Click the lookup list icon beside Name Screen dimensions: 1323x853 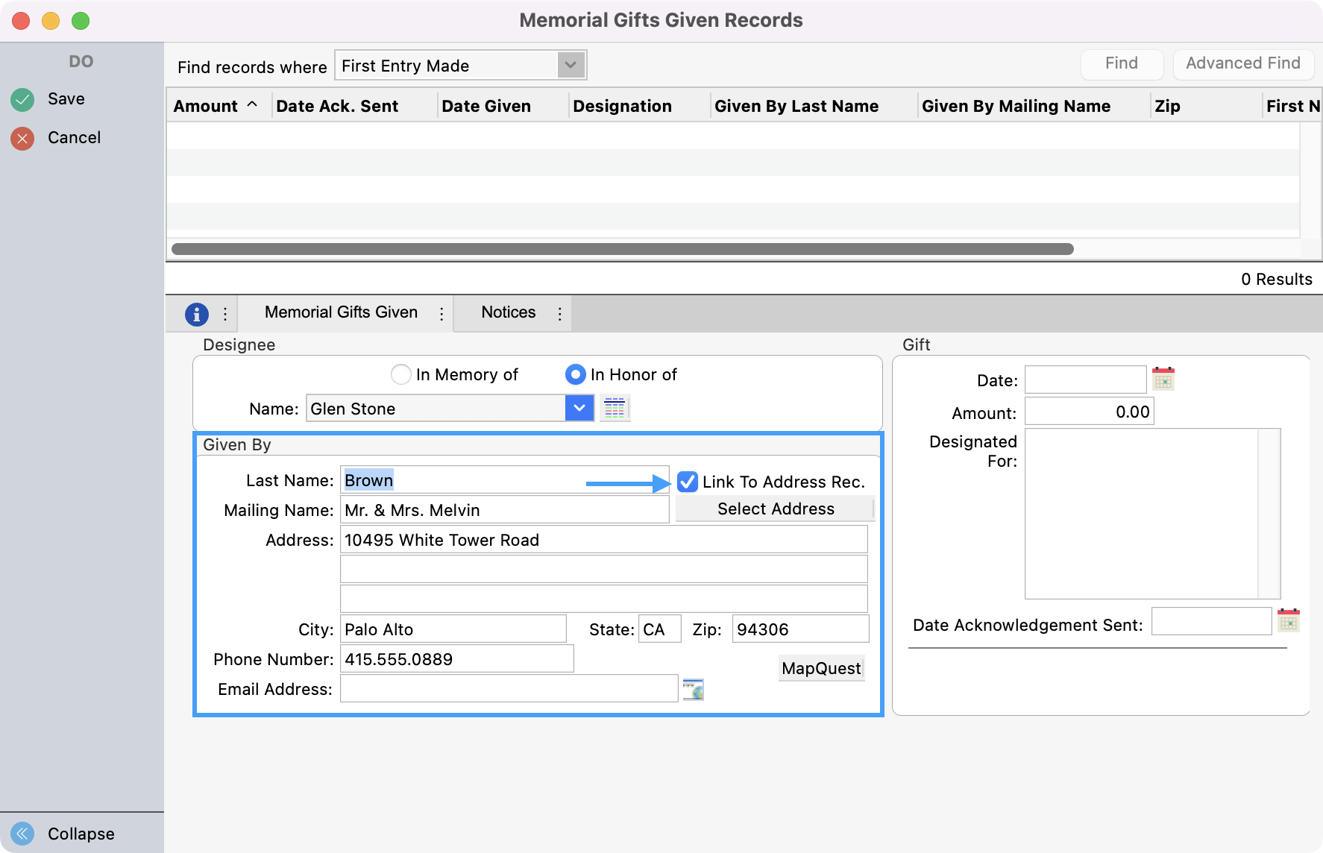point(615,409)
